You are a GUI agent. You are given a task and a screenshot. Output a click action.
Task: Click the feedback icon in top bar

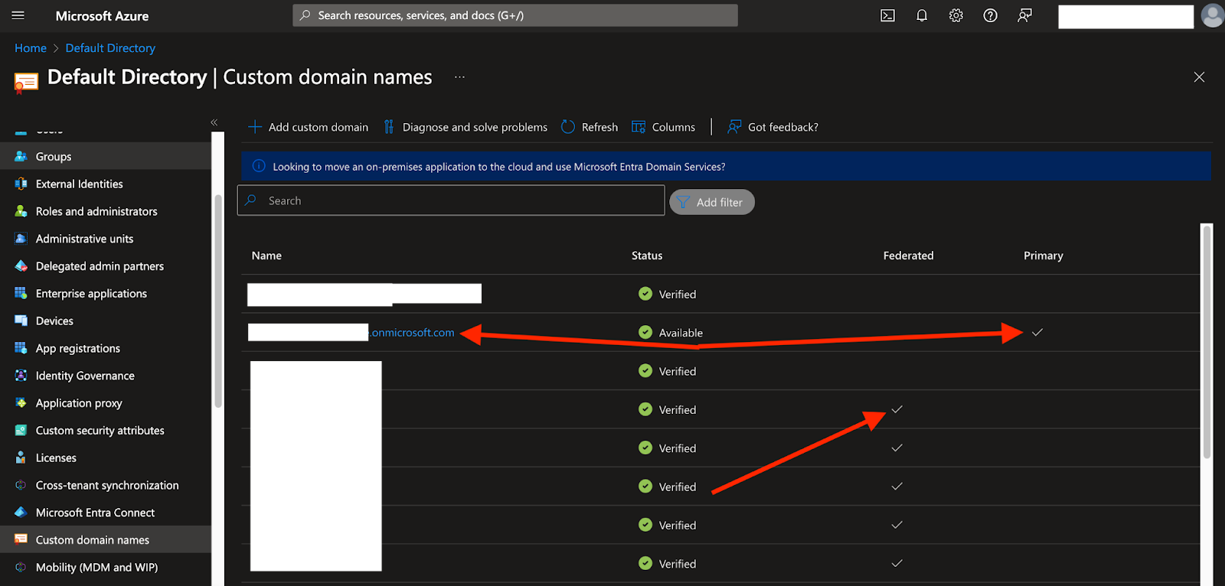click(x=1024, y=15)
